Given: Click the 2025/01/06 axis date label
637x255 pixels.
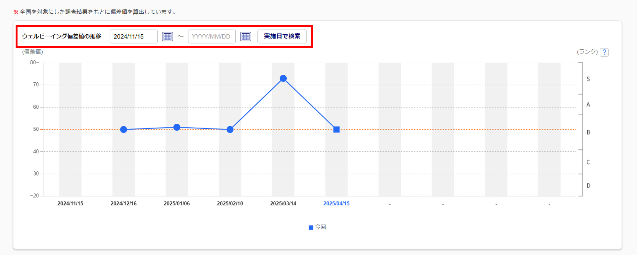Looking at the screenshot, I should (x=177, y=203).
